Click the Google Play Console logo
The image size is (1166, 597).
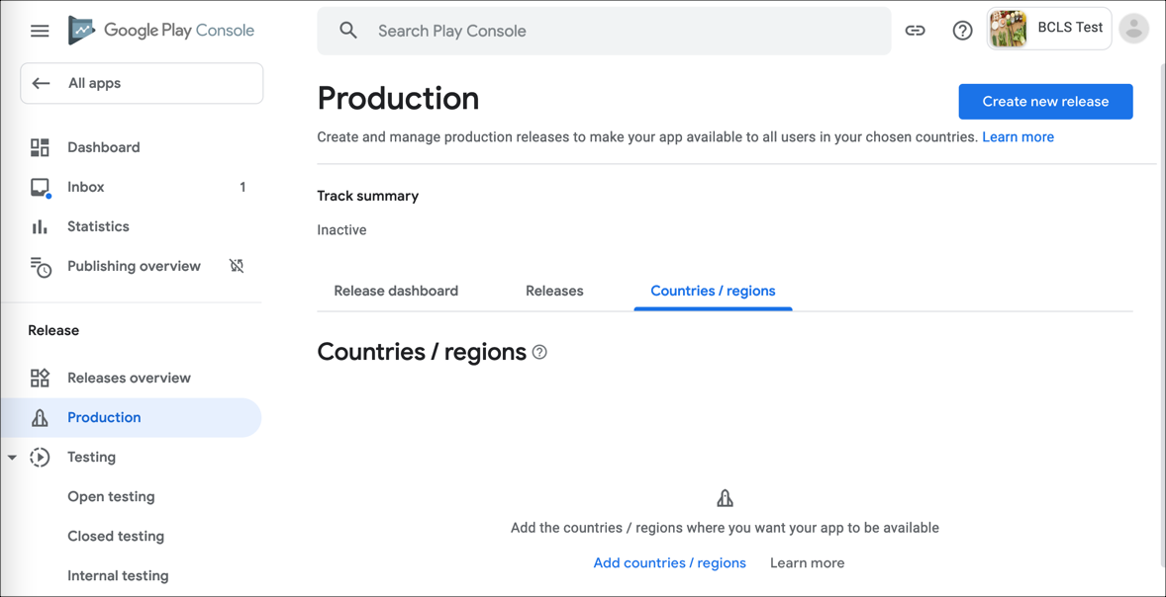tap(161, 31)
